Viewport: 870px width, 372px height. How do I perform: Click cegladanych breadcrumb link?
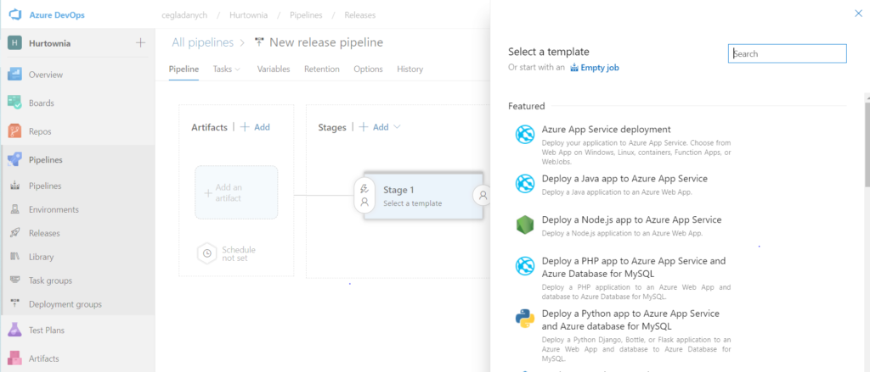tap(184, 15)
